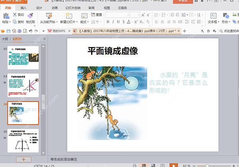Cut selection with the scissors icon
Screen dimensions: 239x167
15,15
